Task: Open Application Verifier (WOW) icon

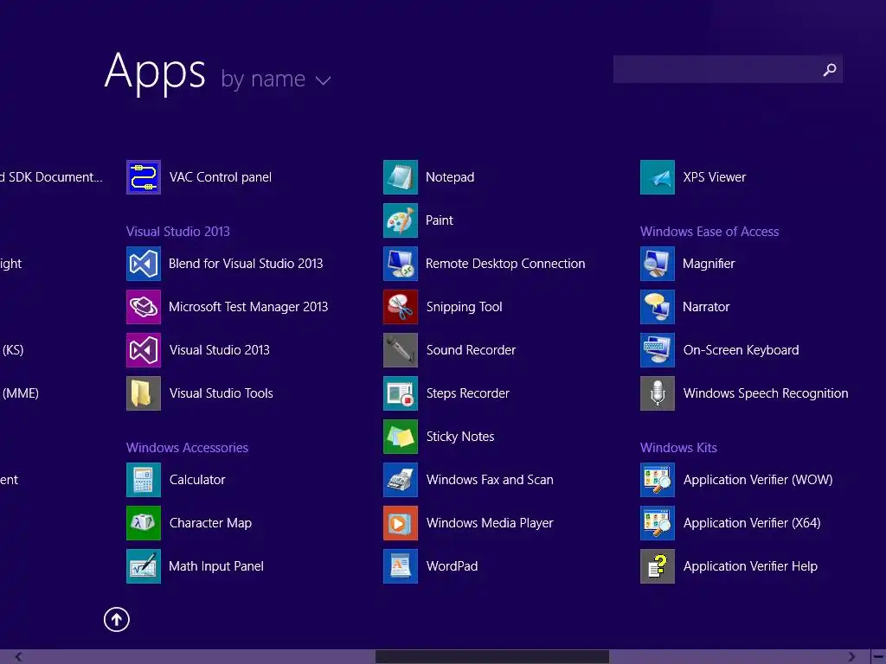Action: 658,480
